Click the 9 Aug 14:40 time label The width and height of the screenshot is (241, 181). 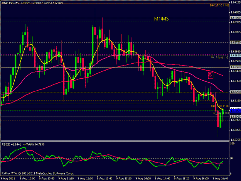pyautogui.click(x=162, y=179)
